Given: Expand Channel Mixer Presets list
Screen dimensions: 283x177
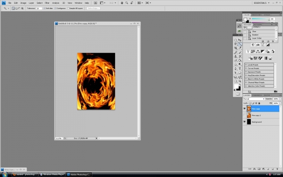Looking at the screenshot, I should (x=246, y=82).
